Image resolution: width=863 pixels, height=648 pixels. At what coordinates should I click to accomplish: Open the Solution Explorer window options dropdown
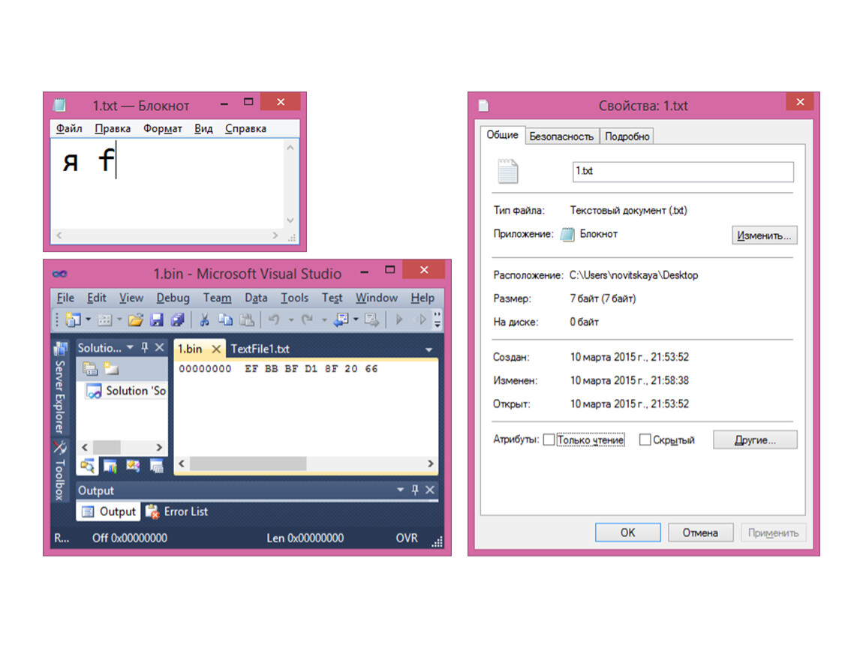[x=130, y=348]
